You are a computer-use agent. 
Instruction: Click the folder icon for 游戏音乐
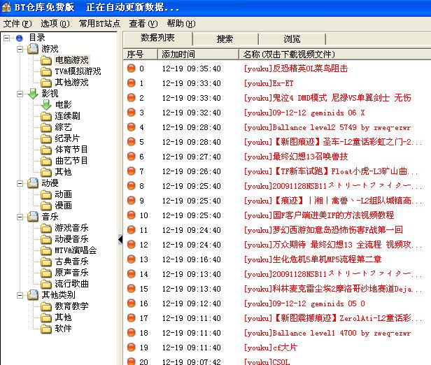(46, 228)
